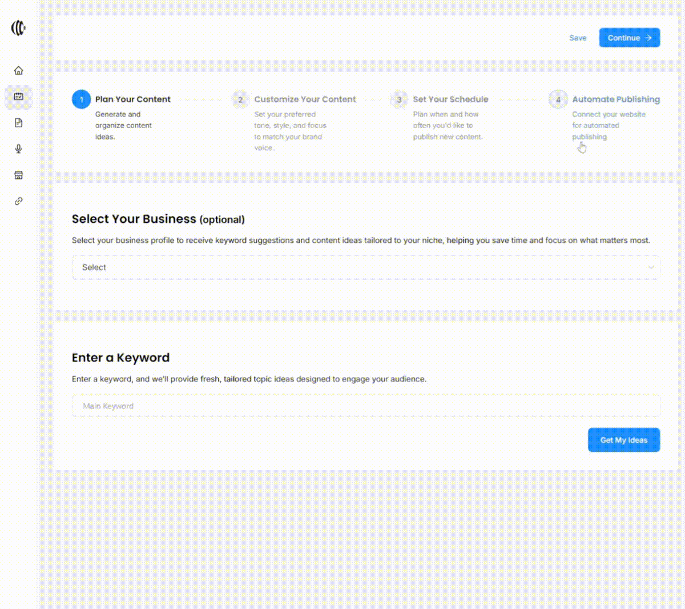This screenshot has width=685, height=609.
Task: Click the app logo in the sidebar
Action: 18,28
